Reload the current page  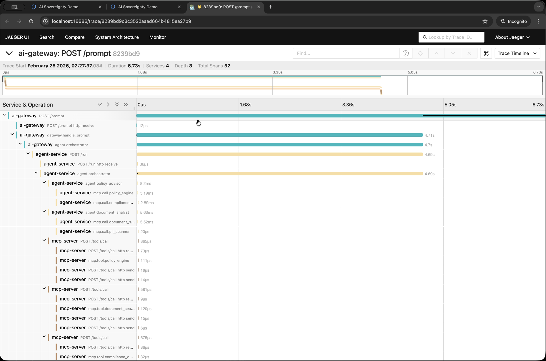(x=31, y=21)
